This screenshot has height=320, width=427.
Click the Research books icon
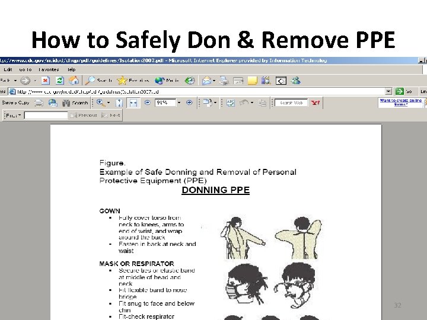(x=266, y=81)
